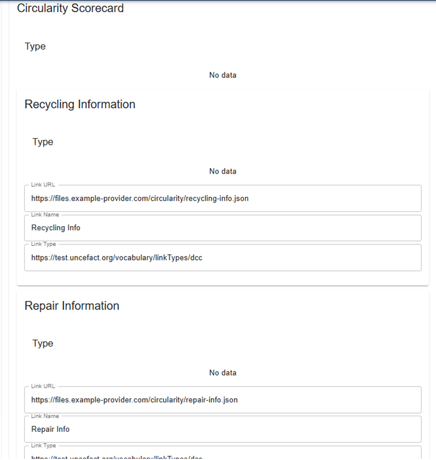Click the Repair Information section heading
The height and width of the screenshot is (460, 436).
coord(72,306)
